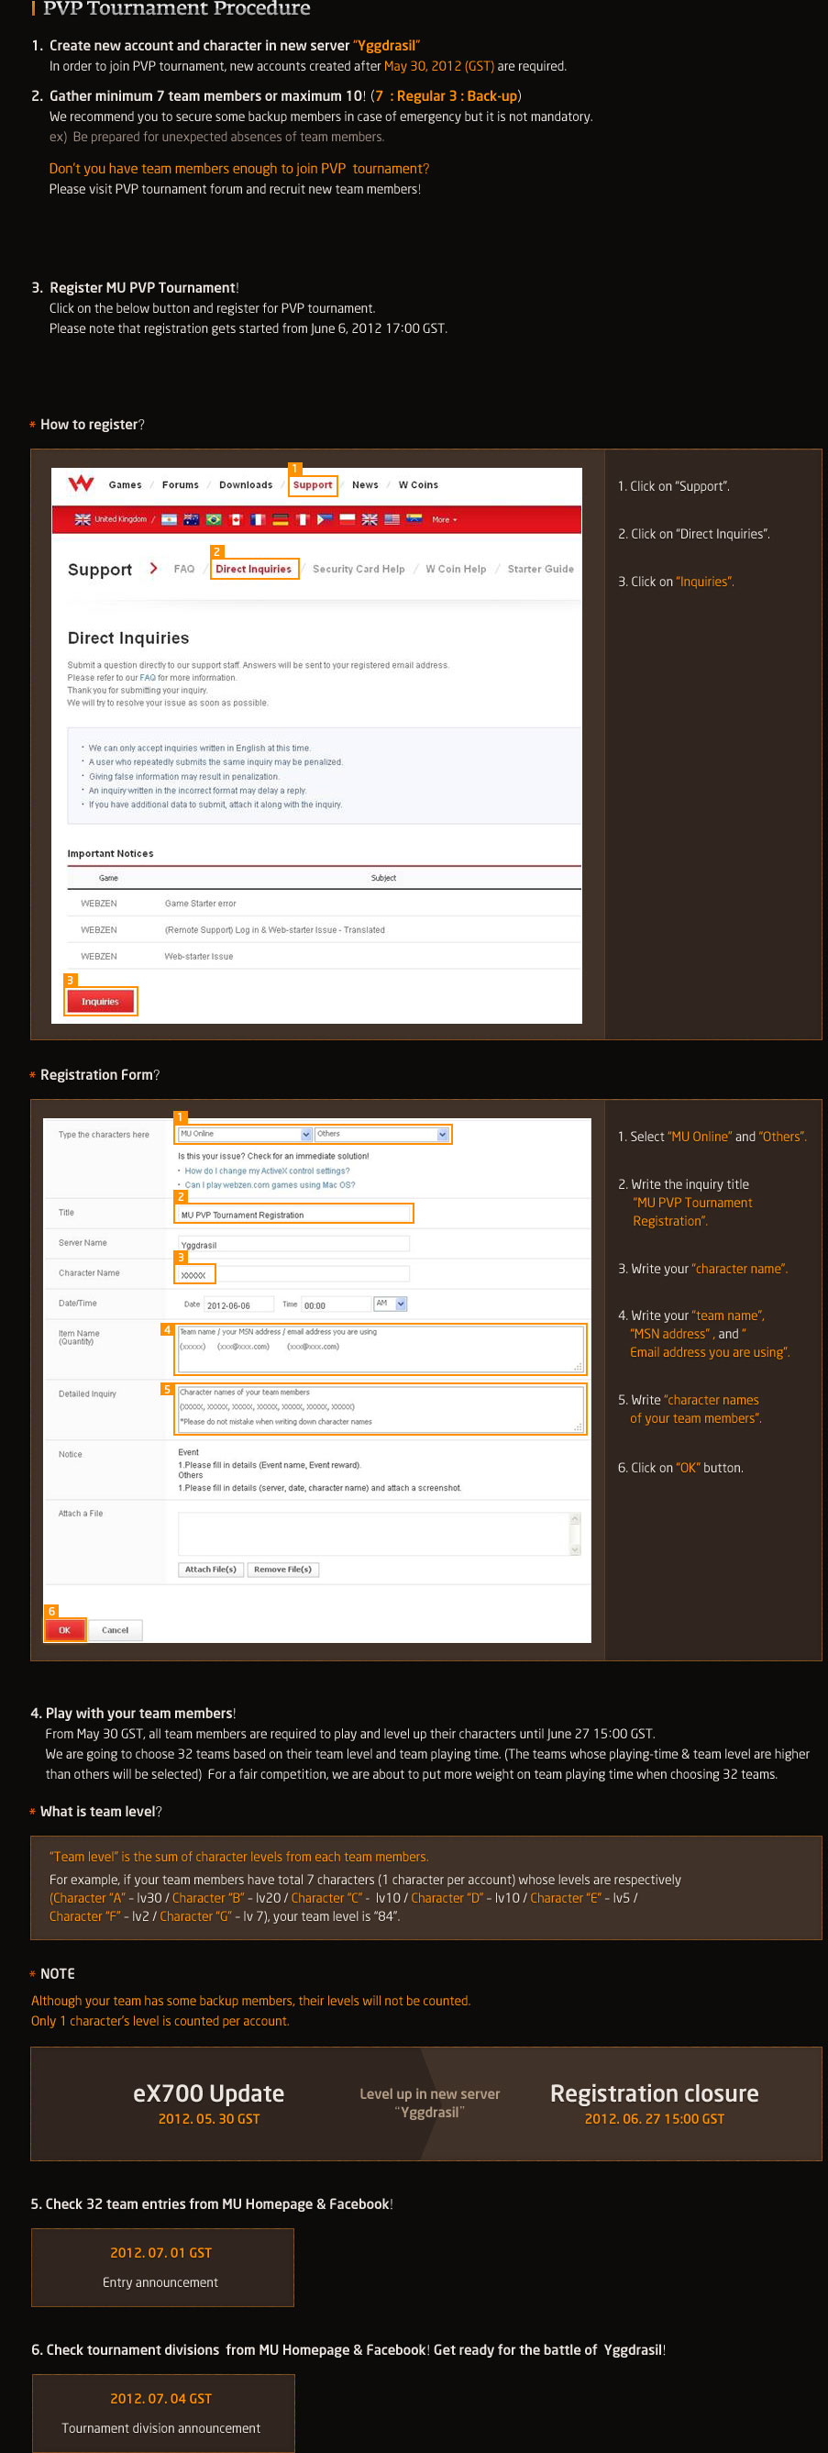Click the Subject column header
The height and width of the screenshot is (2453, 828).
pyautogui.click(x=383, y=878)
